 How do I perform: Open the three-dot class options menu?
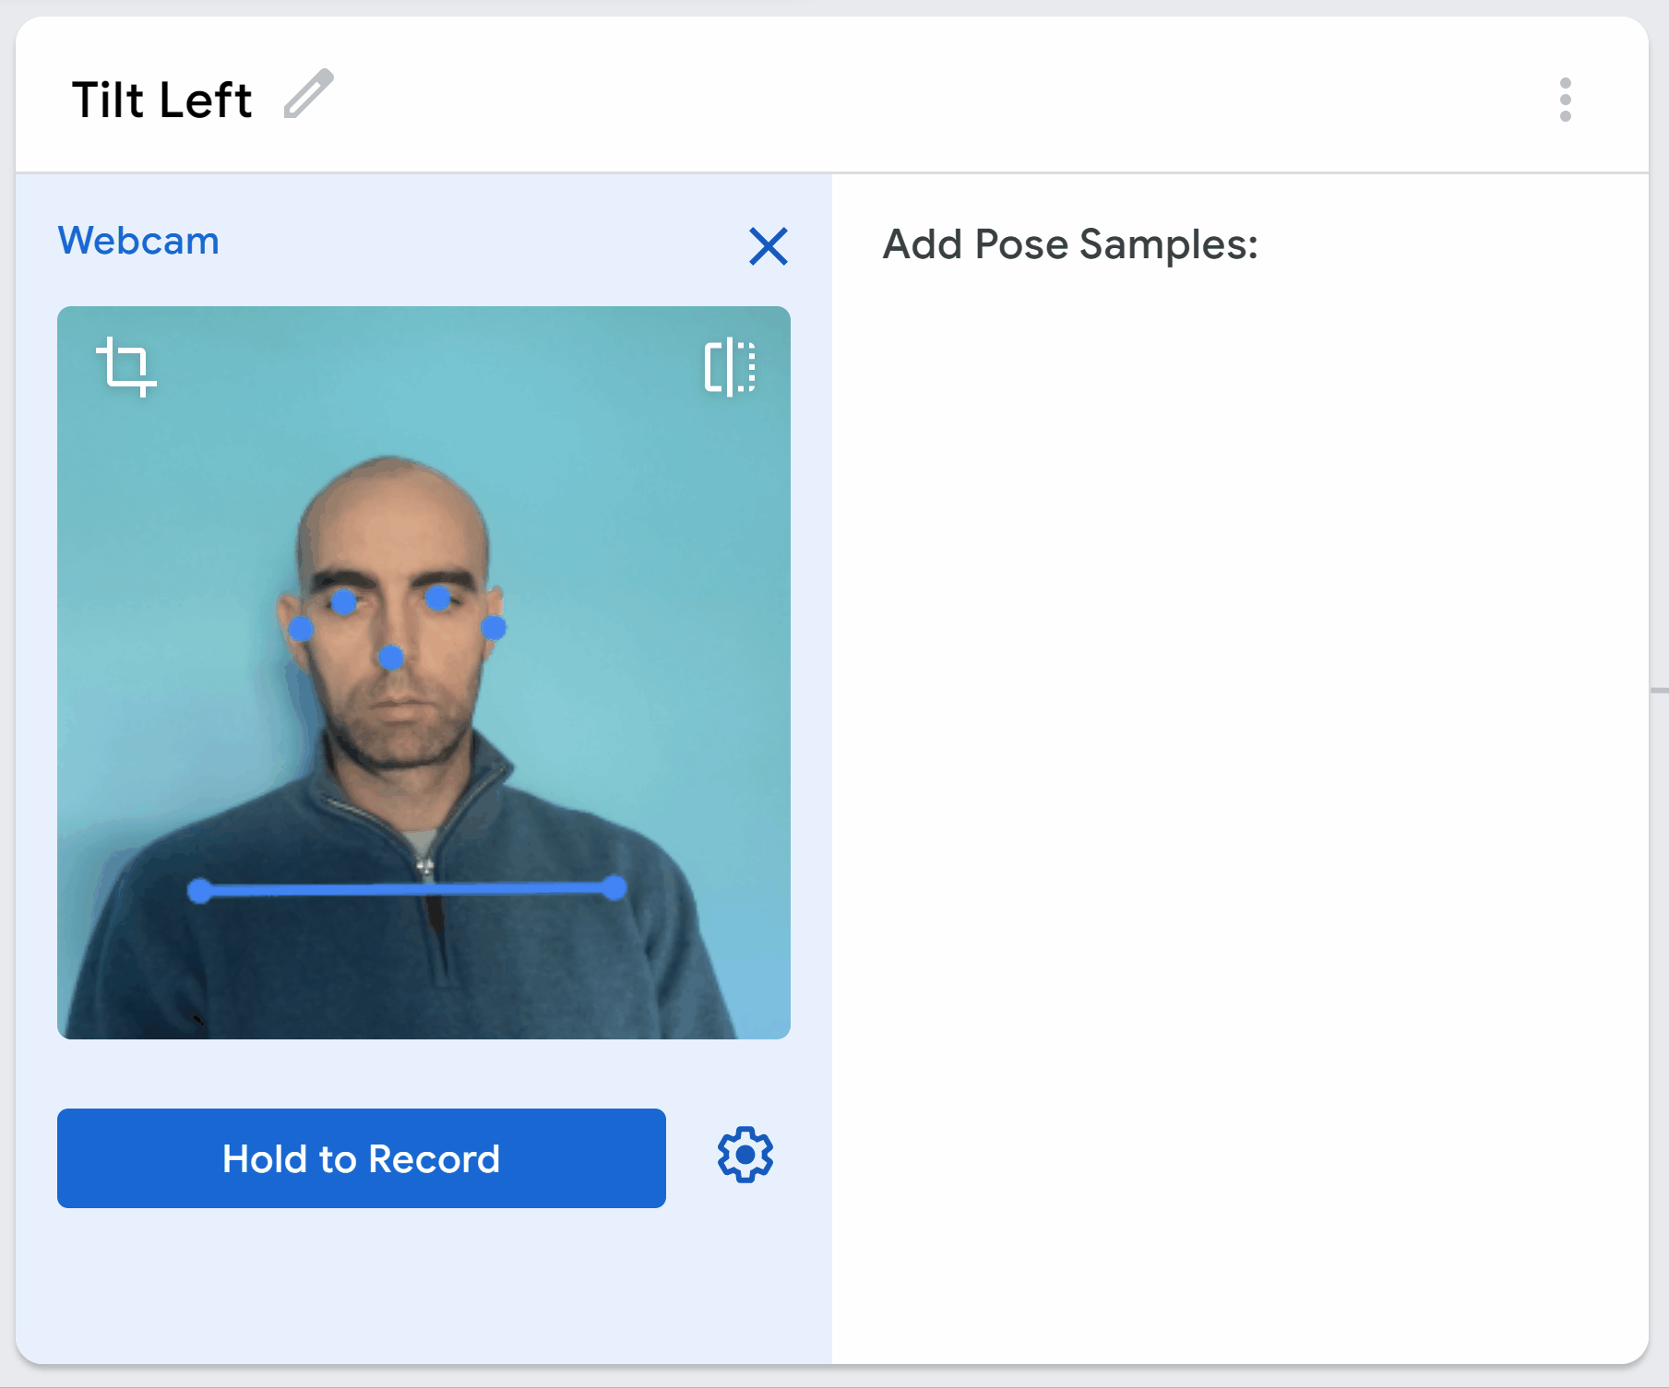click(1565, 100)
